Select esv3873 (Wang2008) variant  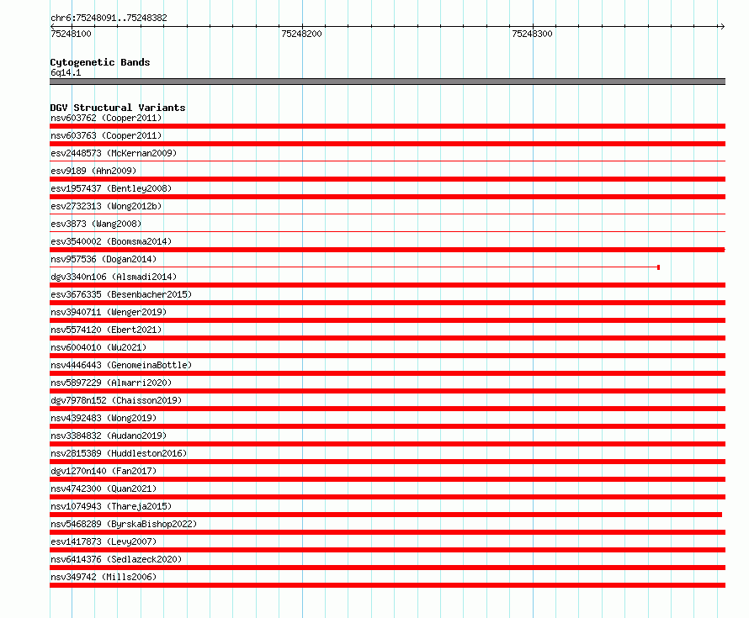(x=96, y=224)
